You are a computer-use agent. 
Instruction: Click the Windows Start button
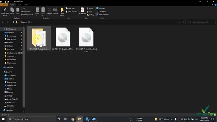coord(3,119)
